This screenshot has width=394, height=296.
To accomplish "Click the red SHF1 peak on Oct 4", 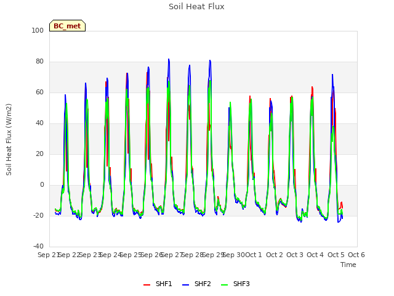I will [312, 87].
